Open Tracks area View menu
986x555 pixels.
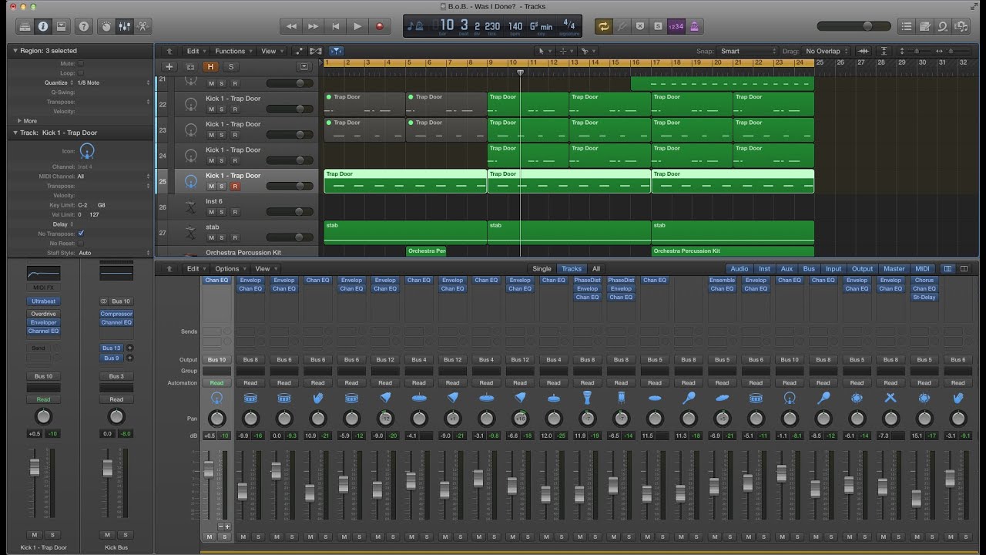(x=272, y=51)
